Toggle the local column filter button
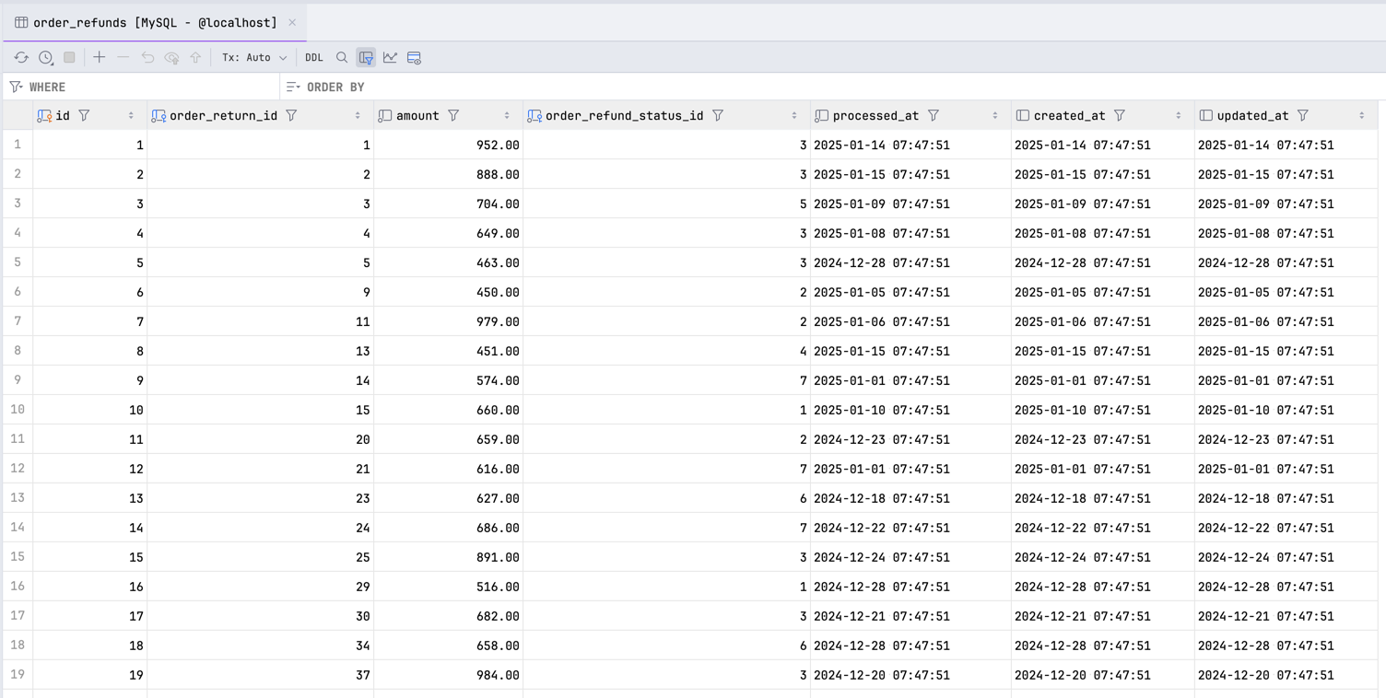The image size is (1386, 698). [366, 57]
